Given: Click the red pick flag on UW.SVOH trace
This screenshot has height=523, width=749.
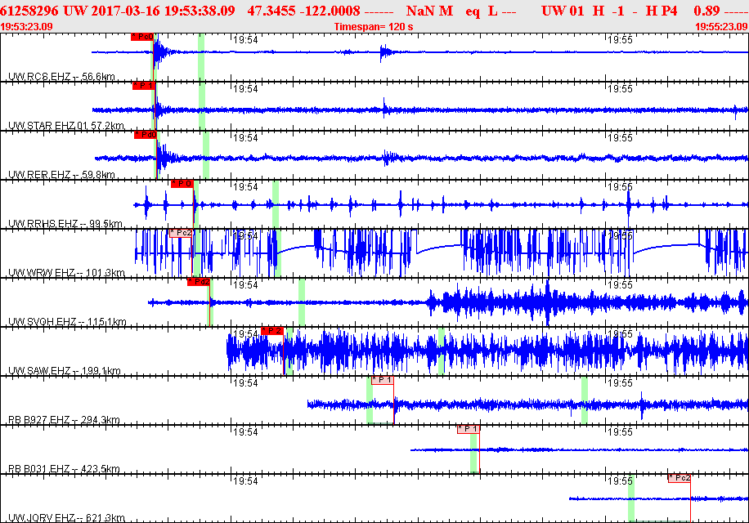Looking at the screenshot, I should 199,282.
